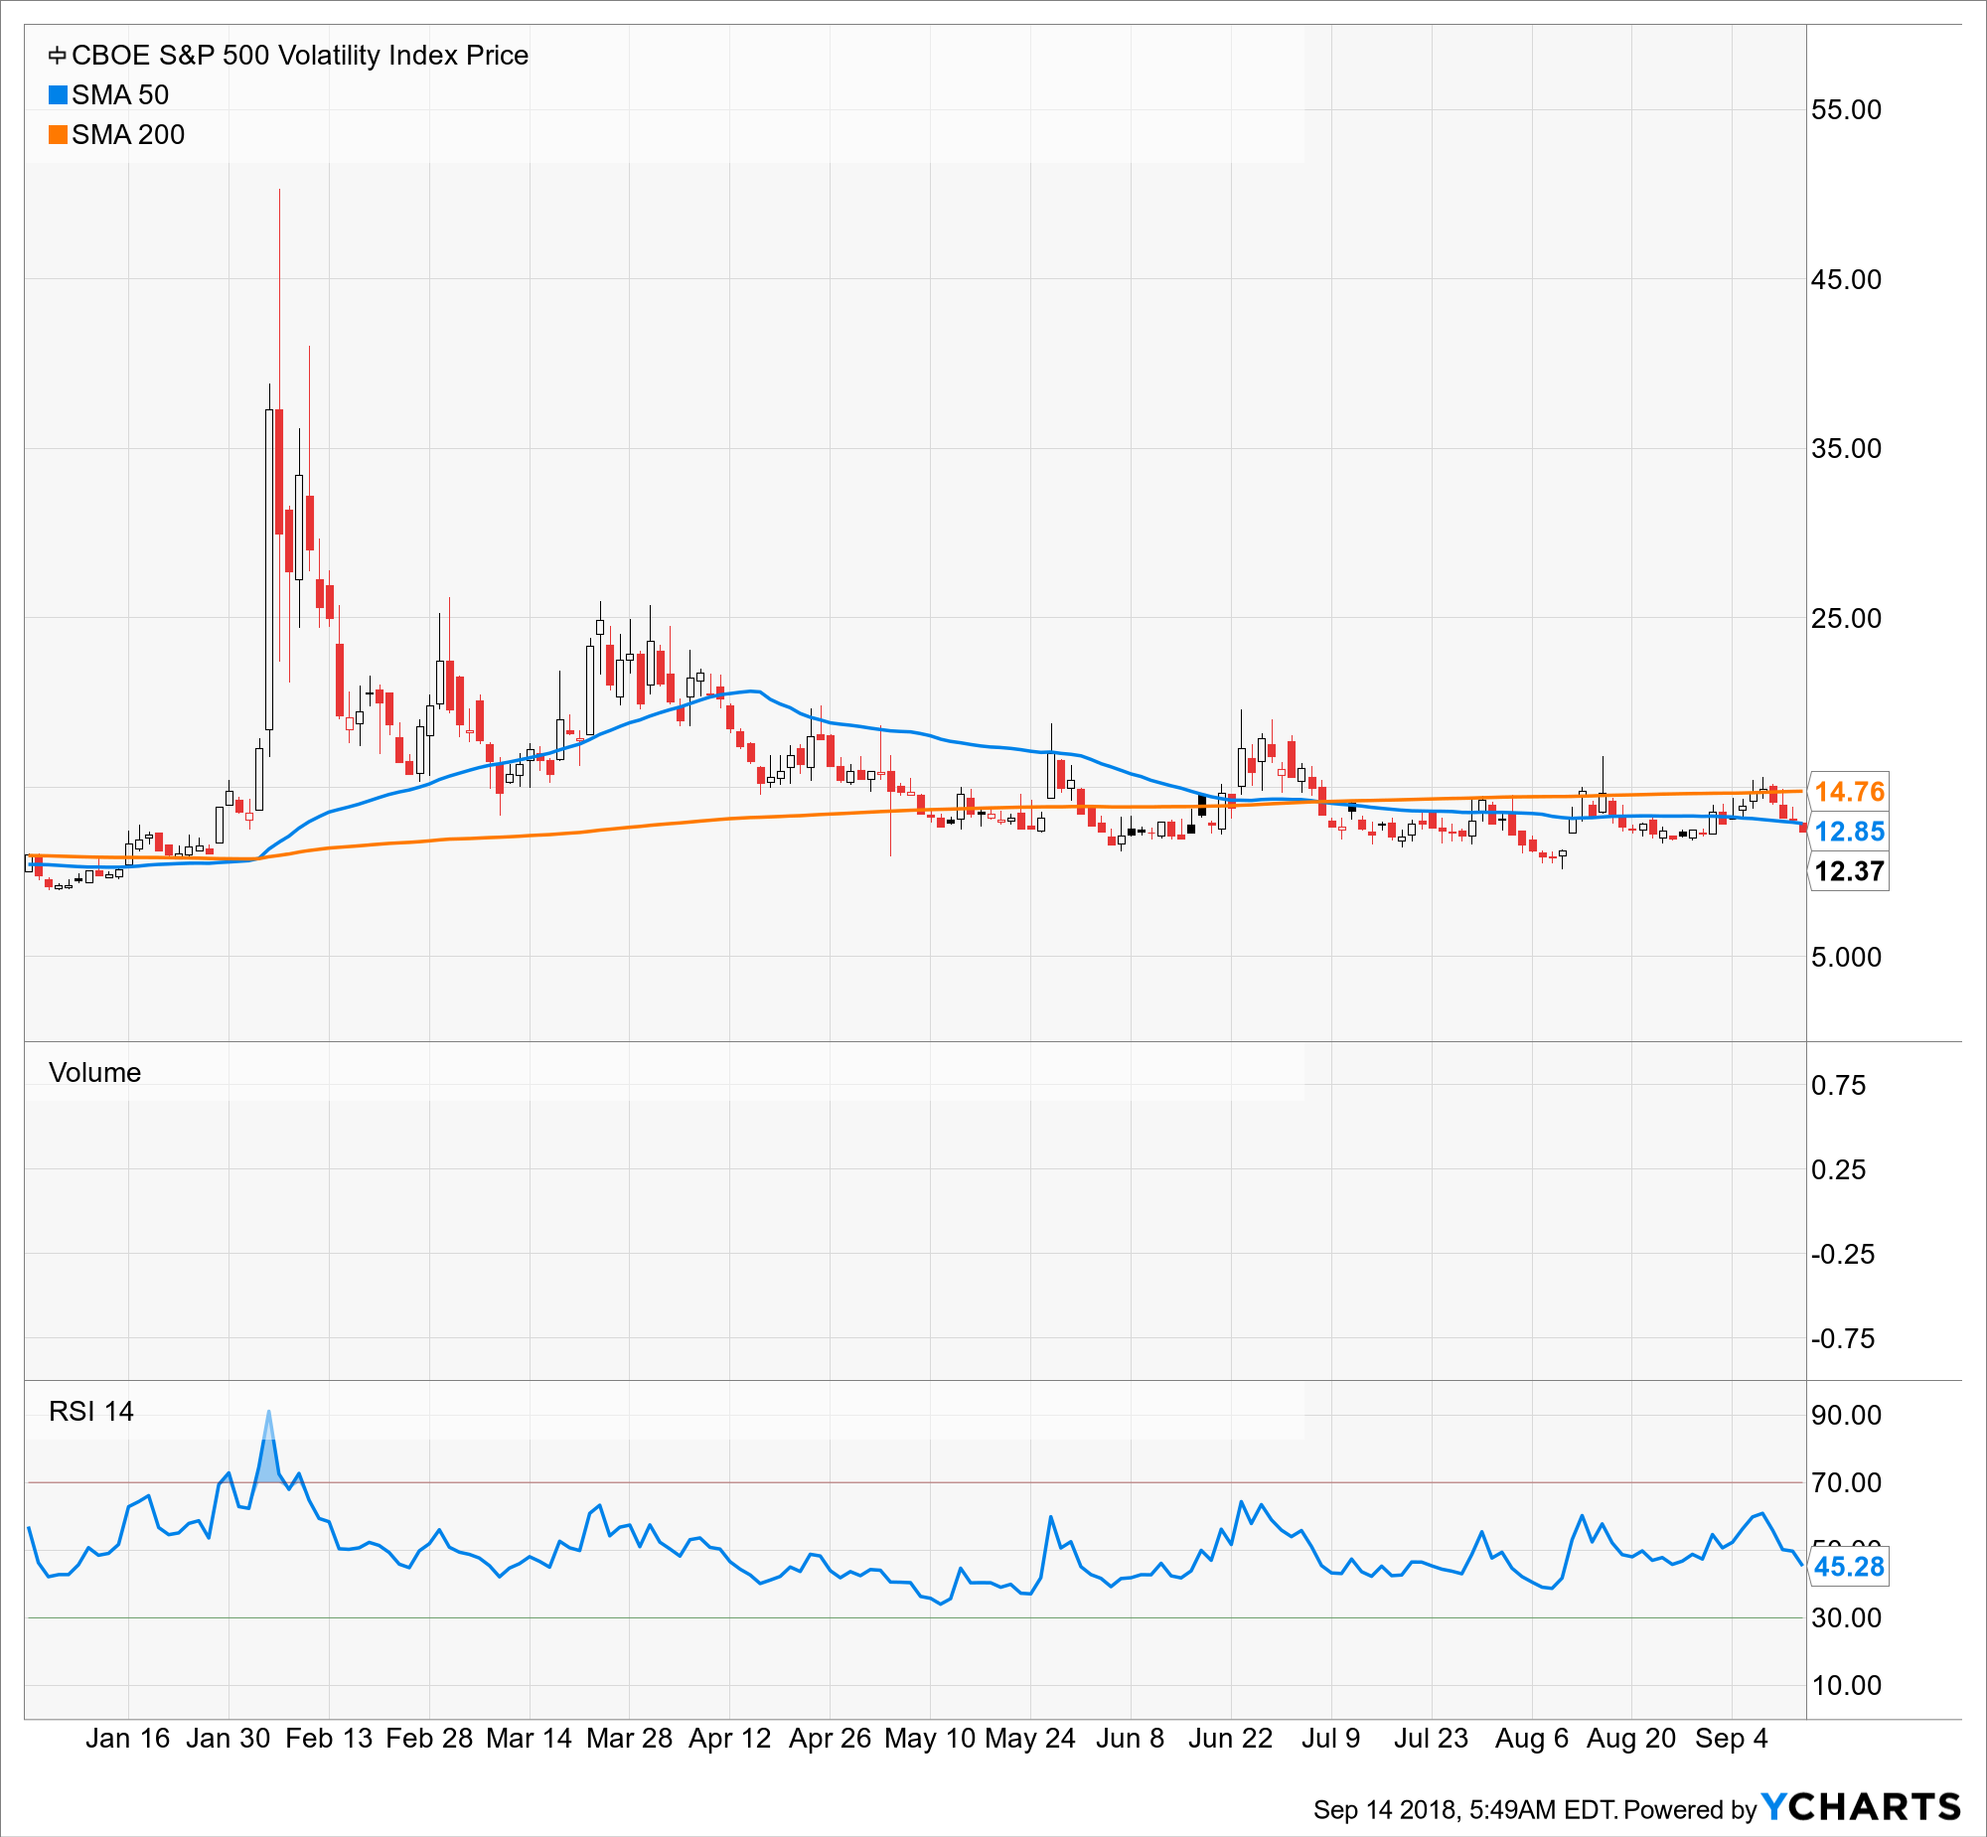
Task: Click the 25.00 price axis label
Action: pyautogui.click(x=1846, y=618)
